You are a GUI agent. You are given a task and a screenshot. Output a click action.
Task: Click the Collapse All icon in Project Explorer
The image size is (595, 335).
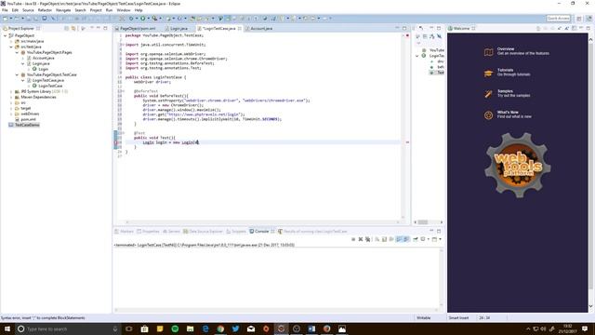[x=67, y=29]
